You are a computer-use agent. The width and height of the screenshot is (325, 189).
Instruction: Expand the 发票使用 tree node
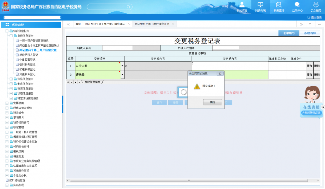click(7, 103)
